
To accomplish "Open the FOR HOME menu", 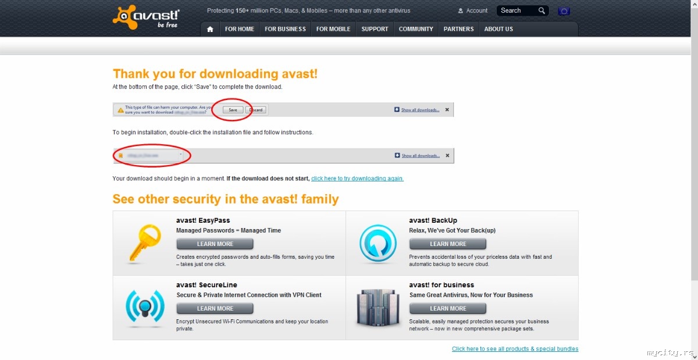I will coord(240,29).
